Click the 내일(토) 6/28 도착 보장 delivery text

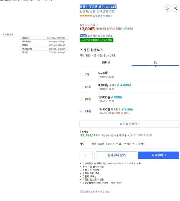[x=92, y=135]
